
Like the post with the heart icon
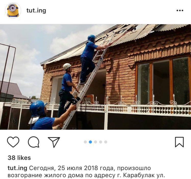tap(13, 142)
